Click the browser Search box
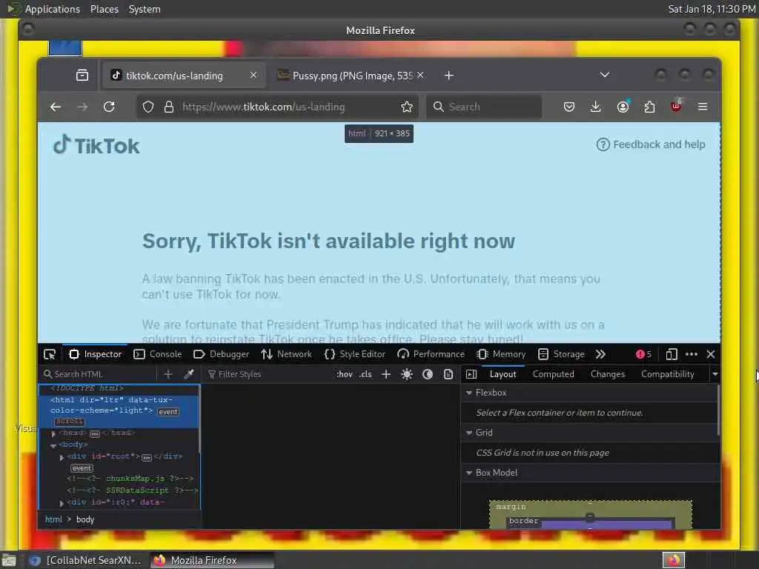Screen dimensions: 759x569 point(483,107)
